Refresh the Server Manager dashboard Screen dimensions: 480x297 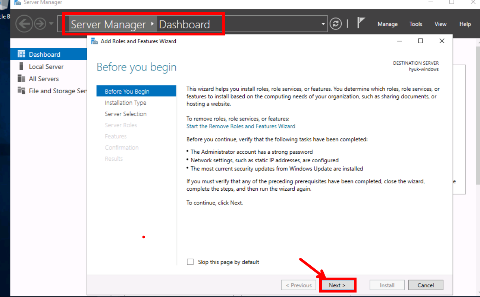[x=336, y=24]
